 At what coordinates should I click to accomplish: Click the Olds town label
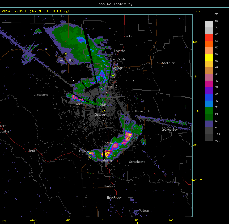point(103,105)
